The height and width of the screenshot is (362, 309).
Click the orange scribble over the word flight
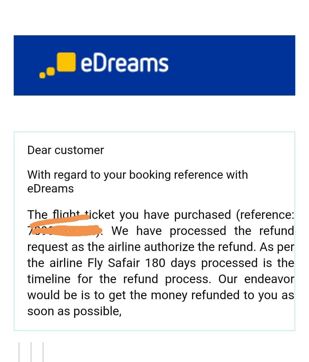[x=66, y=216]
